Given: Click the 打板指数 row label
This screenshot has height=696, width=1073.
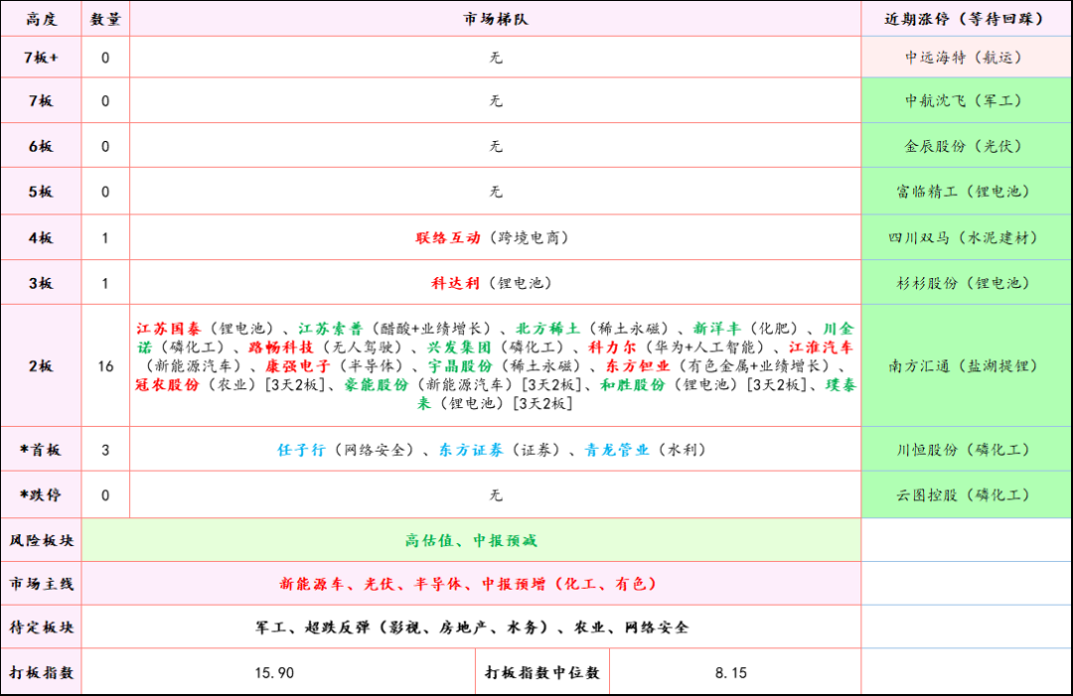Looking at the screenshot, I should click(x=41, y=673).
